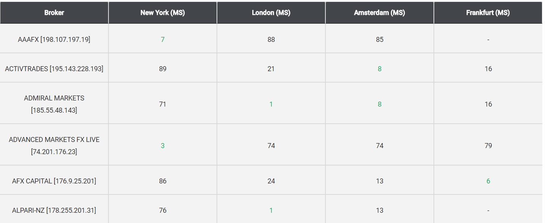The height and width of the screenshot is (223, 545).
Task: Click AFX CAPITAL green Frankfurt value 6
Action: click(488, 181)
